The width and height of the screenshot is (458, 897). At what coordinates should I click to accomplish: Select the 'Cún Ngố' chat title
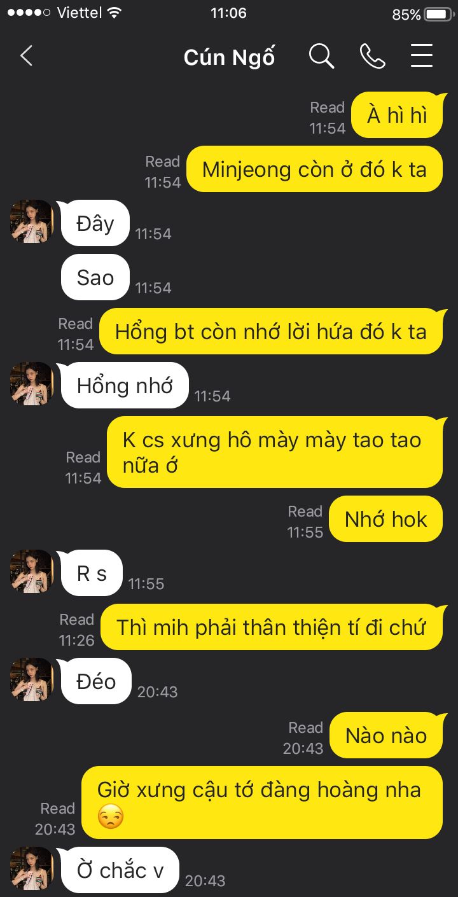click(229, 57)
